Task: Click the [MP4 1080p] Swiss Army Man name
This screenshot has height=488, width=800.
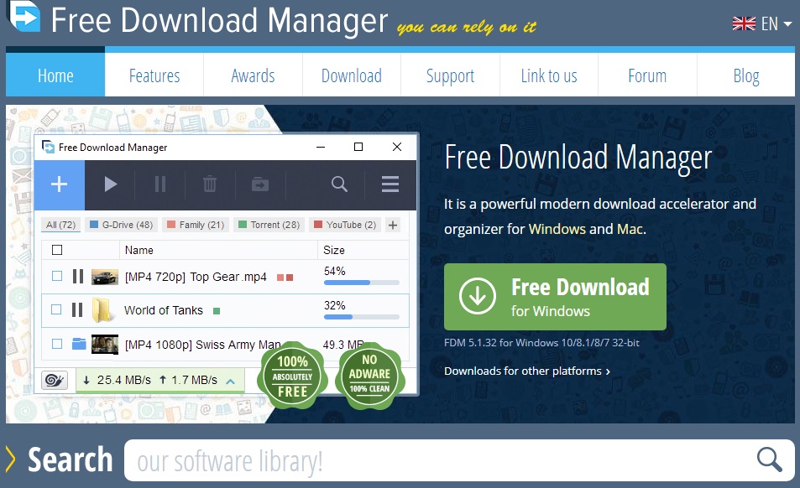Action: [202, 345]
